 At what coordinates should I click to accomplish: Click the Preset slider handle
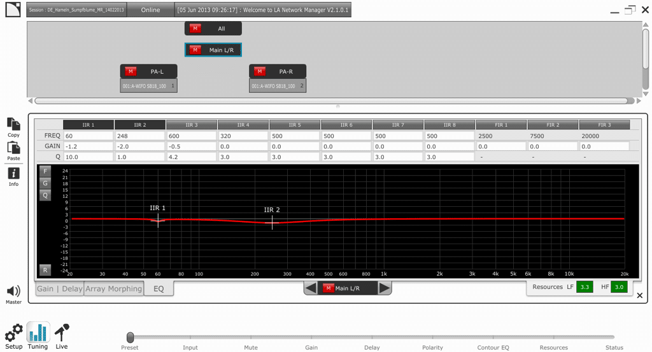(130, 337)
